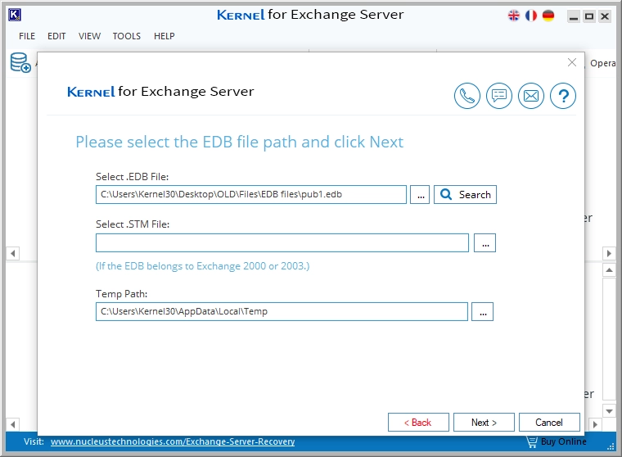Image resolution: width=622 pixels, height=457 pixels.
Task: Click the shopping cart Buy Online icon
Action: coord(531,441)
